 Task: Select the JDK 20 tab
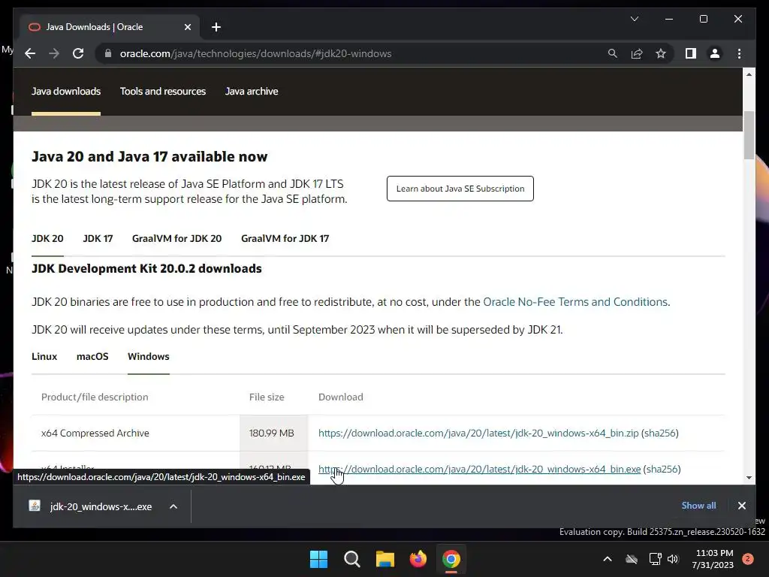point(47,238)
